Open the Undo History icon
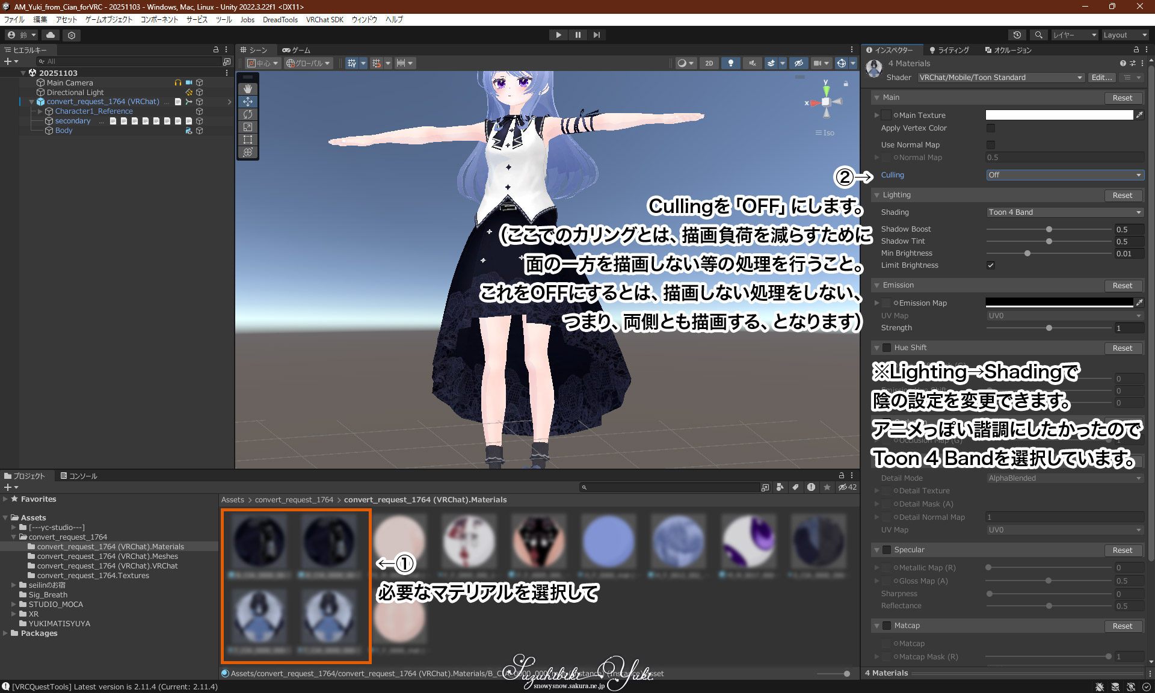 point(1017,35)
